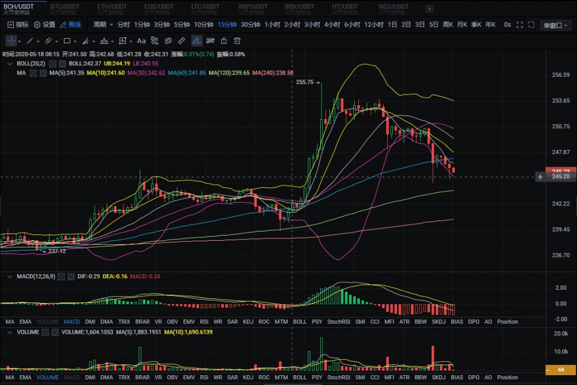Open the 周期 period dropdown
This screenshot has width=577, height=385.
pyautogui.click(x=103, y=25)
